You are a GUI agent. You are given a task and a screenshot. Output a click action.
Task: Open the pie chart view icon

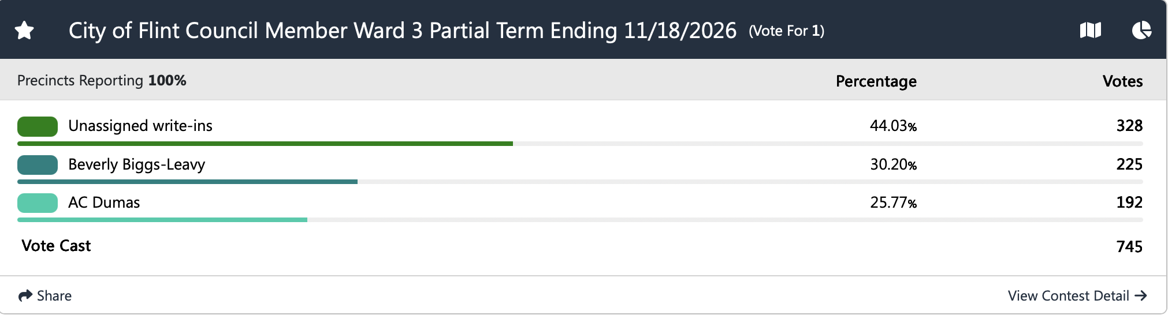1141,30
